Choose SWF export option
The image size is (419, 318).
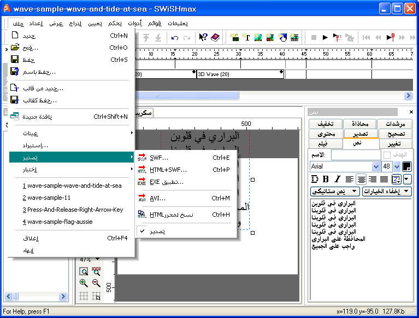[x=186, y=158]
